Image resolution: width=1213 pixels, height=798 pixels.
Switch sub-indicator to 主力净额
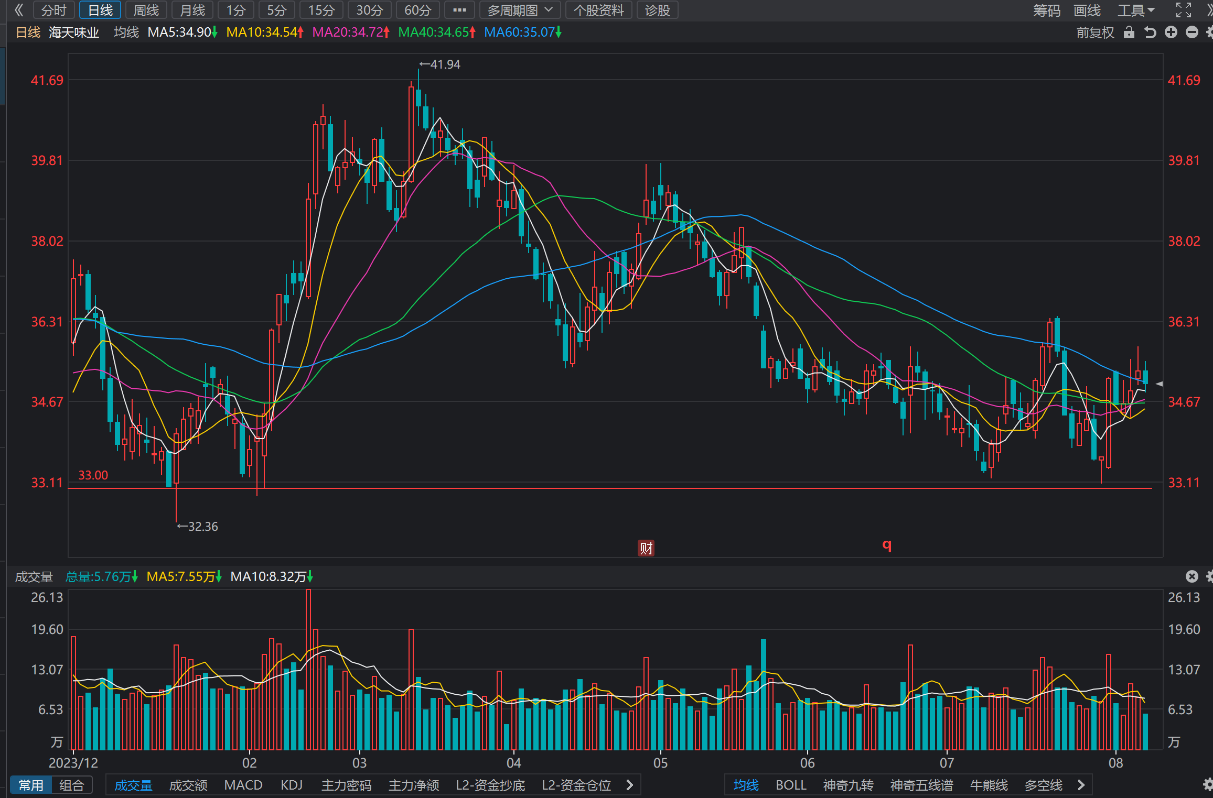pos(414,785)
